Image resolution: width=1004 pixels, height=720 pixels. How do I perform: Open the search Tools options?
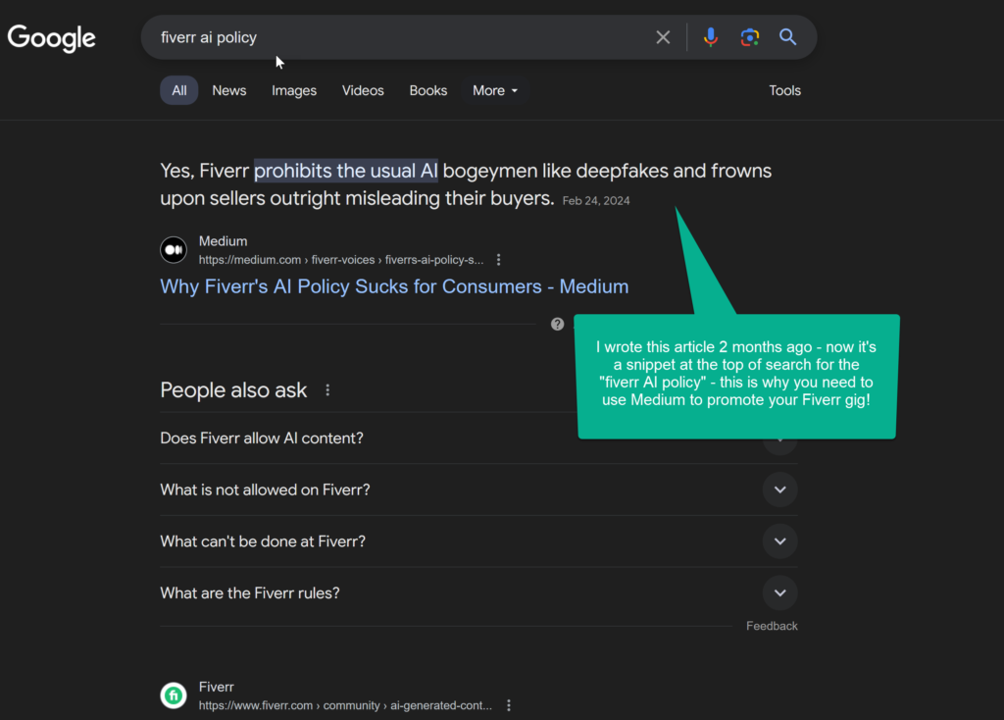(x=785, y=90)
